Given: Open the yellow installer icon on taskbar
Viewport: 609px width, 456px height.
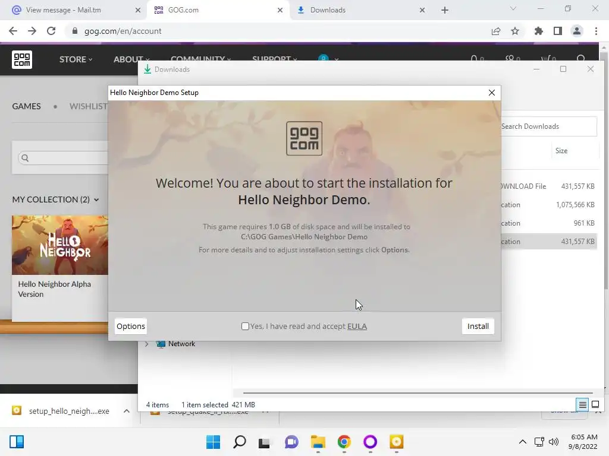Looking at the screenshot, I should (x=397, y=442).
